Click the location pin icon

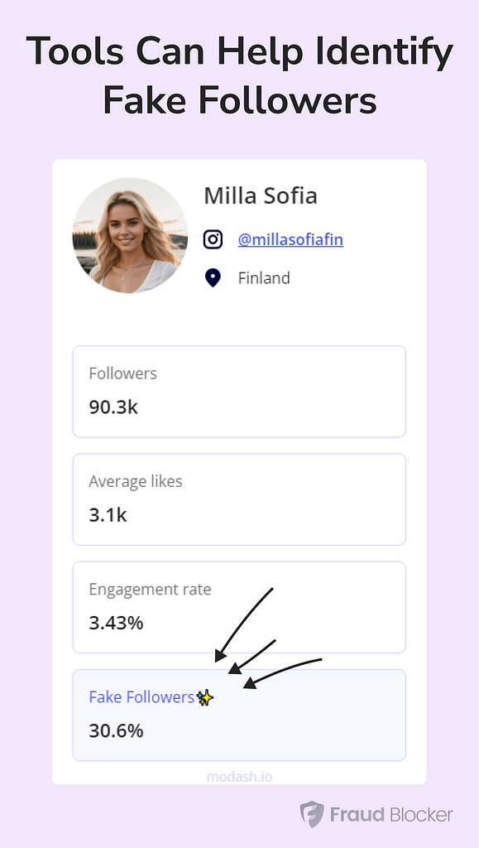click(213, 278)
